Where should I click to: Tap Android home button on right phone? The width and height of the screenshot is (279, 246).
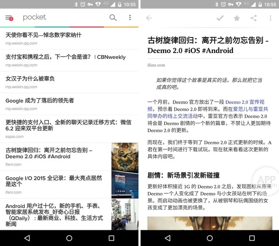210,238
